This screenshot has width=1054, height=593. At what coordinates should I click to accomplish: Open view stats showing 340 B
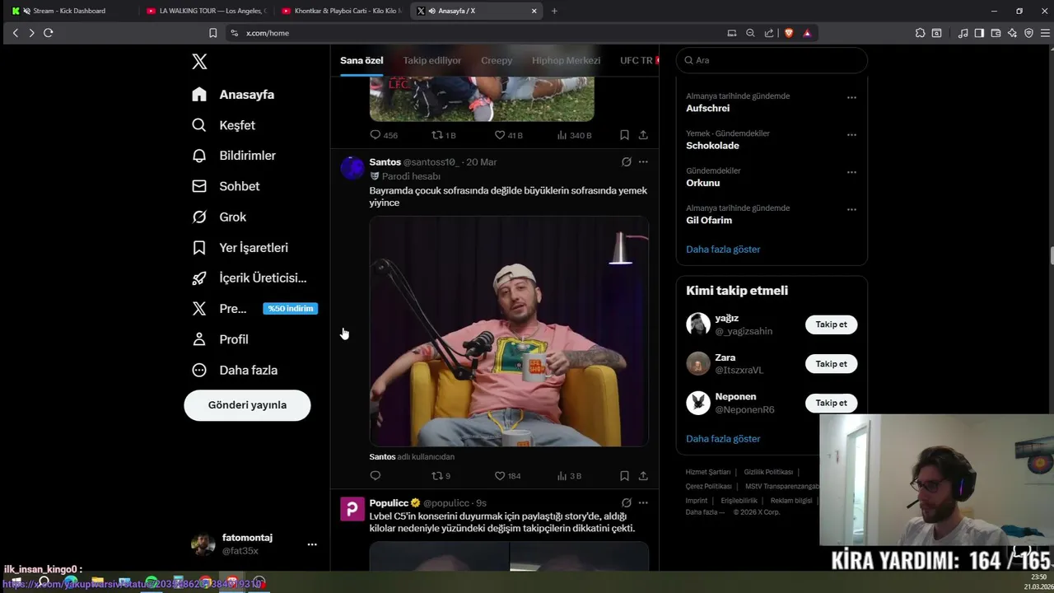point(575,135)
